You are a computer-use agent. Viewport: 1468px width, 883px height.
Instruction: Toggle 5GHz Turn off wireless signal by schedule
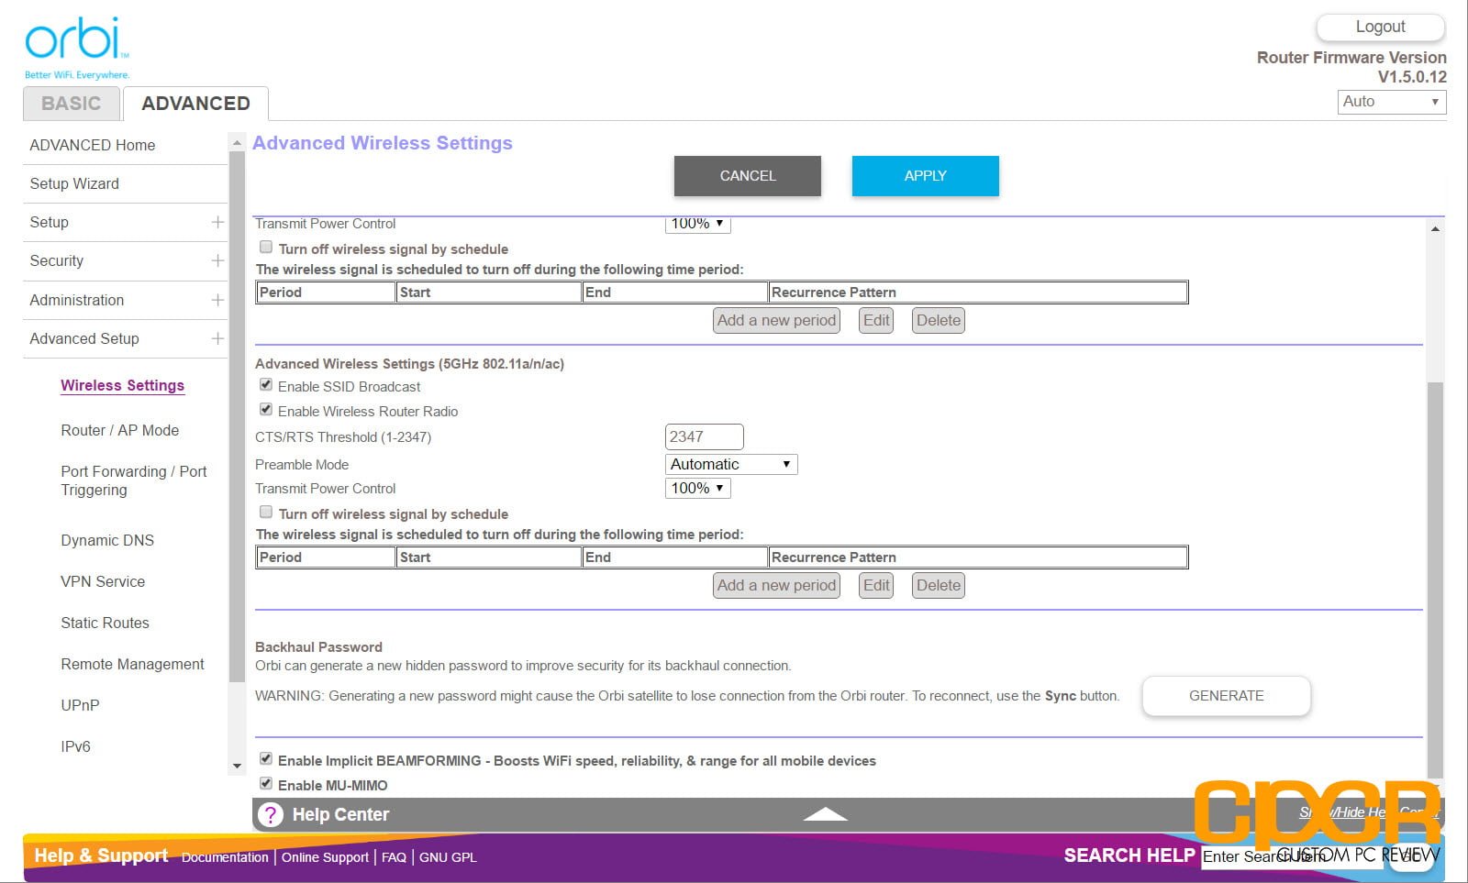coord(266,512)
